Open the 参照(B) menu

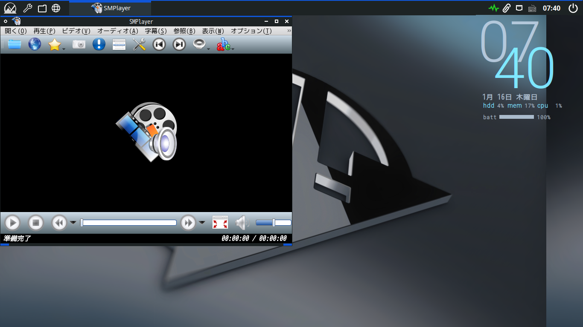(x=184, y=31)
